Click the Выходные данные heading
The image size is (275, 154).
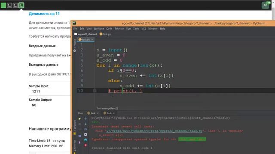coord(43,65)
